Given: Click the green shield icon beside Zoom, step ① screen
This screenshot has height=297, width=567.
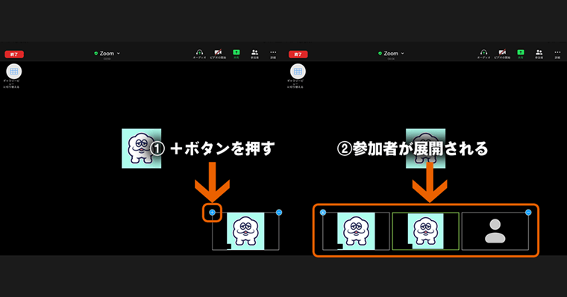Looking at the screenshot, I should pyautogui.click(x=95, y=54).
